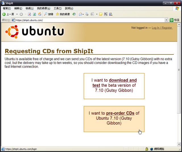
Task: Open the 檔案(F) menu
Action: coord(7,8)
